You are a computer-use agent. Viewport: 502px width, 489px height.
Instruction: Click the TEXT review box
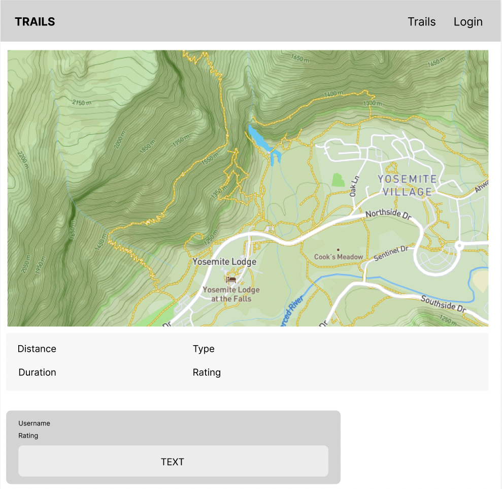click(173, 461)
